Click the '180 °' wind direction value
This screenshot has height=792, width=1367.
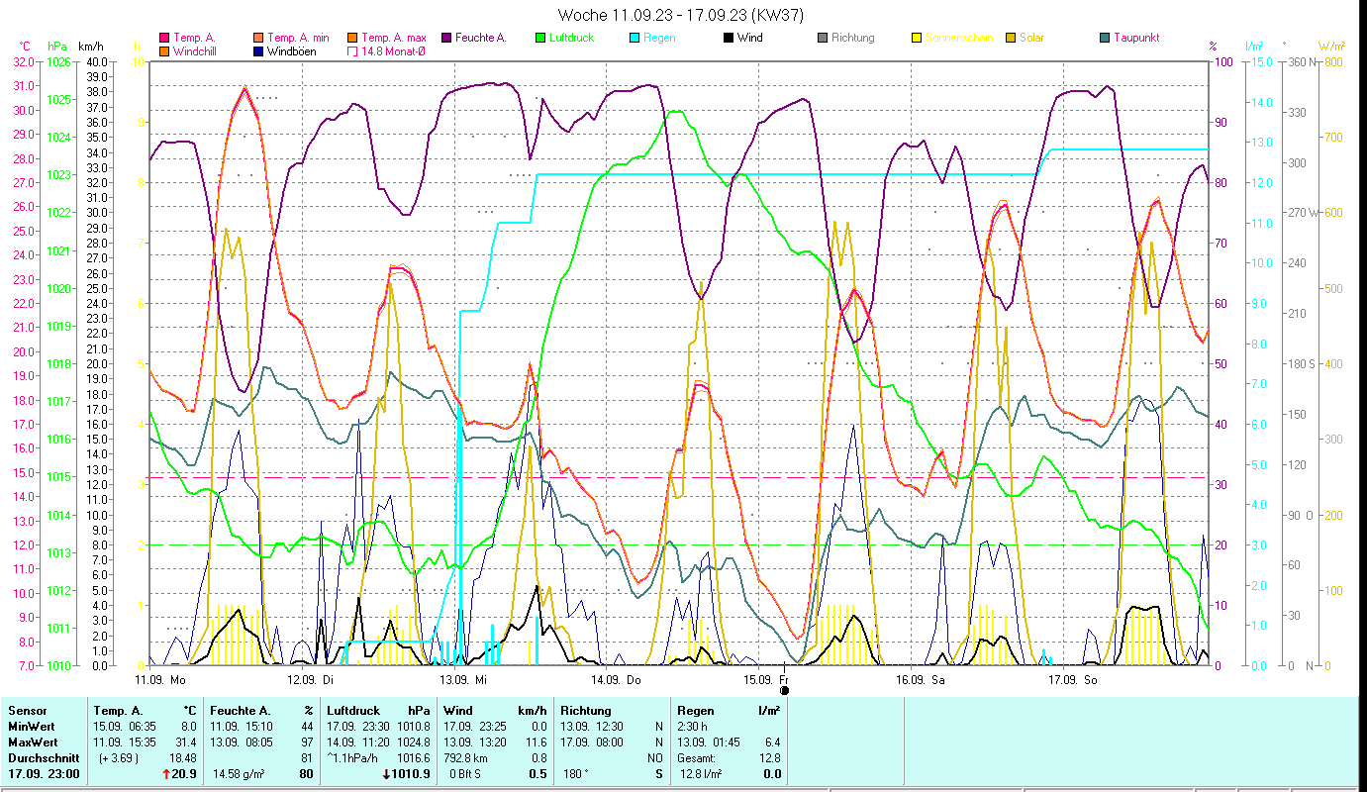577,773
